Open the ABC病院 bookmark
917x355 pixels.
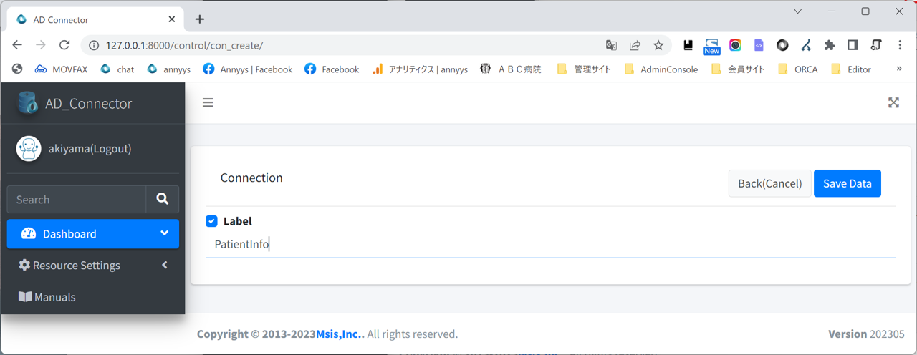point(511,69)
